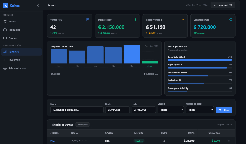Collapse the sidebar with the chevron arrow
The image size is (246, 144).
click(x=38, y=6)
